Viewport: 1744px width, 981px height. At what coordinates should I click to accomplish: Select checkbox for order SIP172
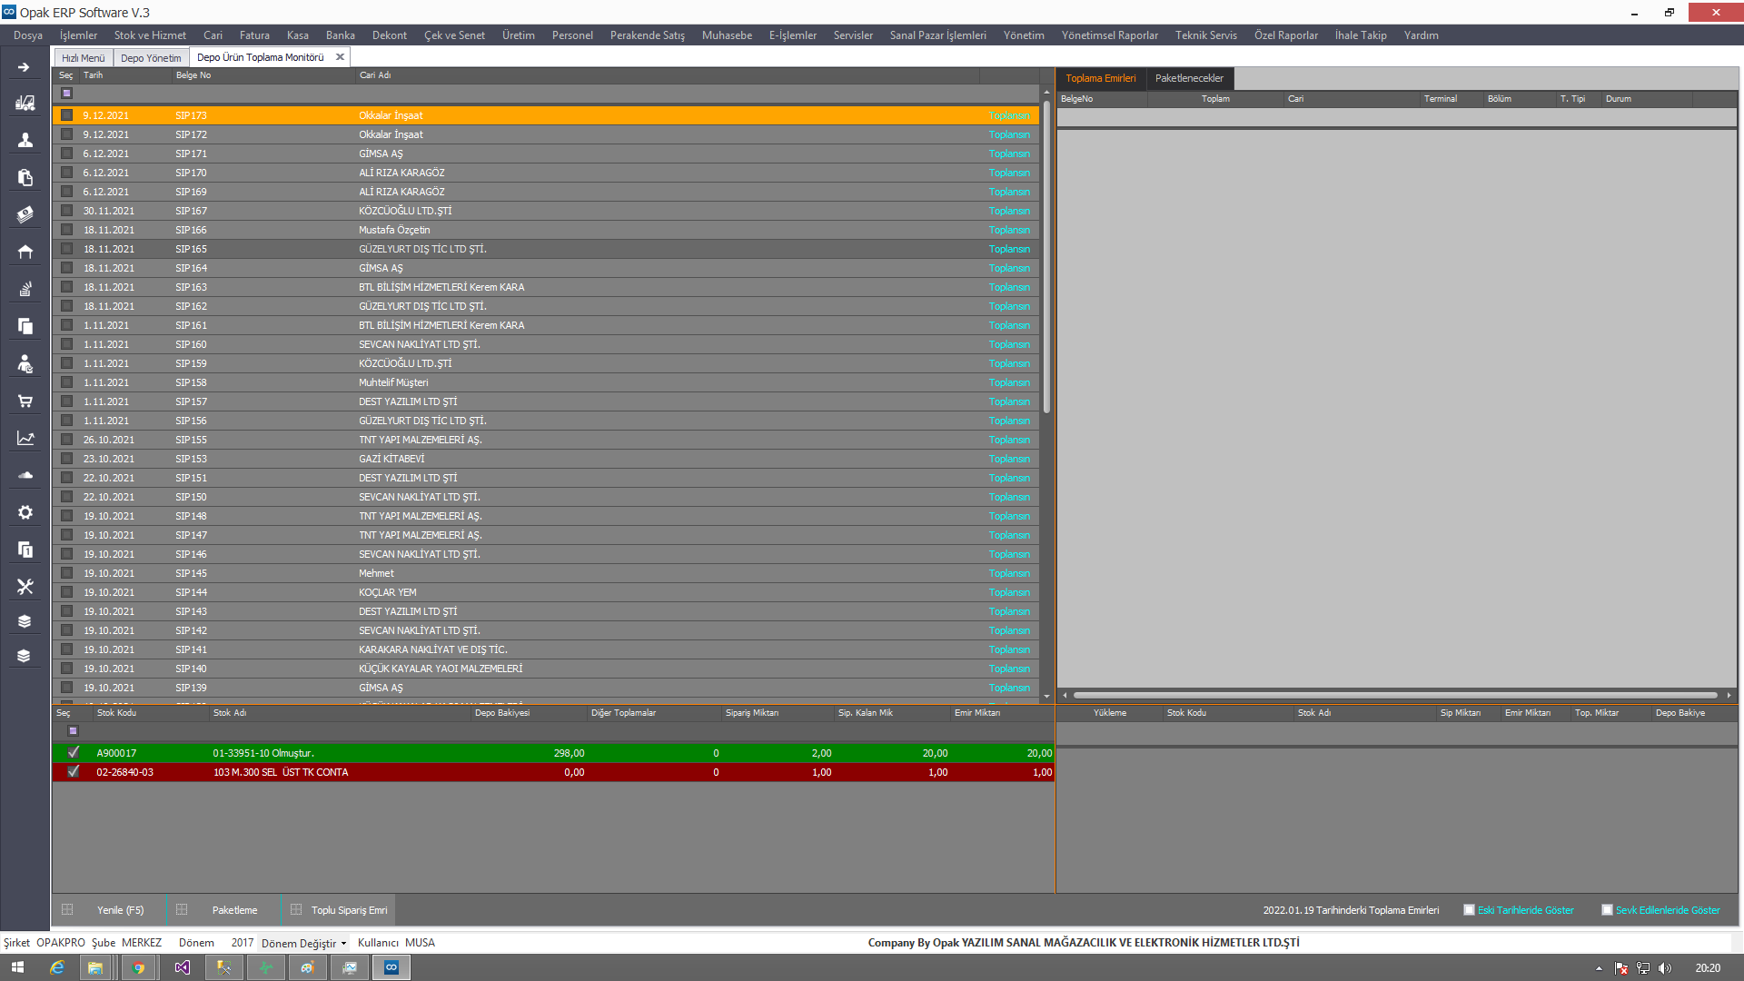[66, 134]
